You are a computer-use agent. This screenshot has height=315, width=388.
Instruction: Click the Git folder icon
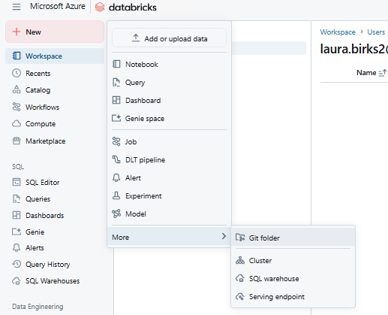[240, 238]
